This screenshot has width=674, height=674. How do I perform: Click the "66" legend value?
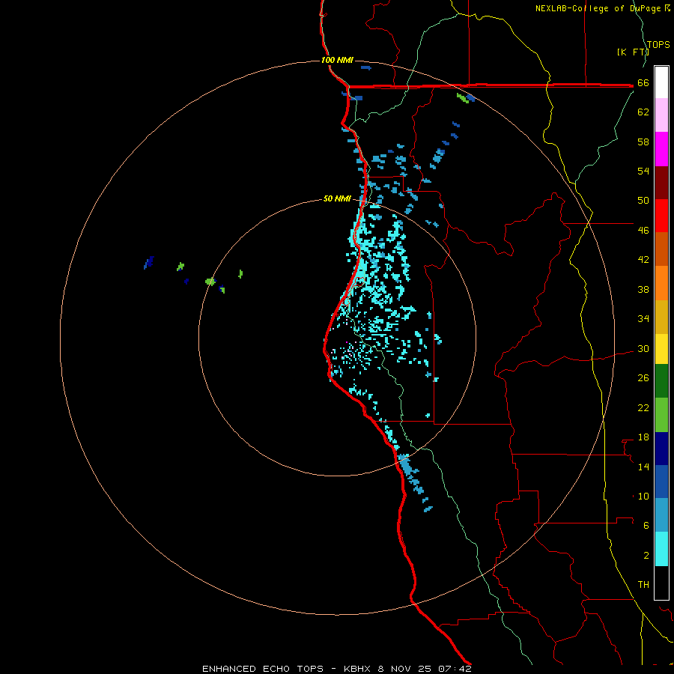click(643, 83)
